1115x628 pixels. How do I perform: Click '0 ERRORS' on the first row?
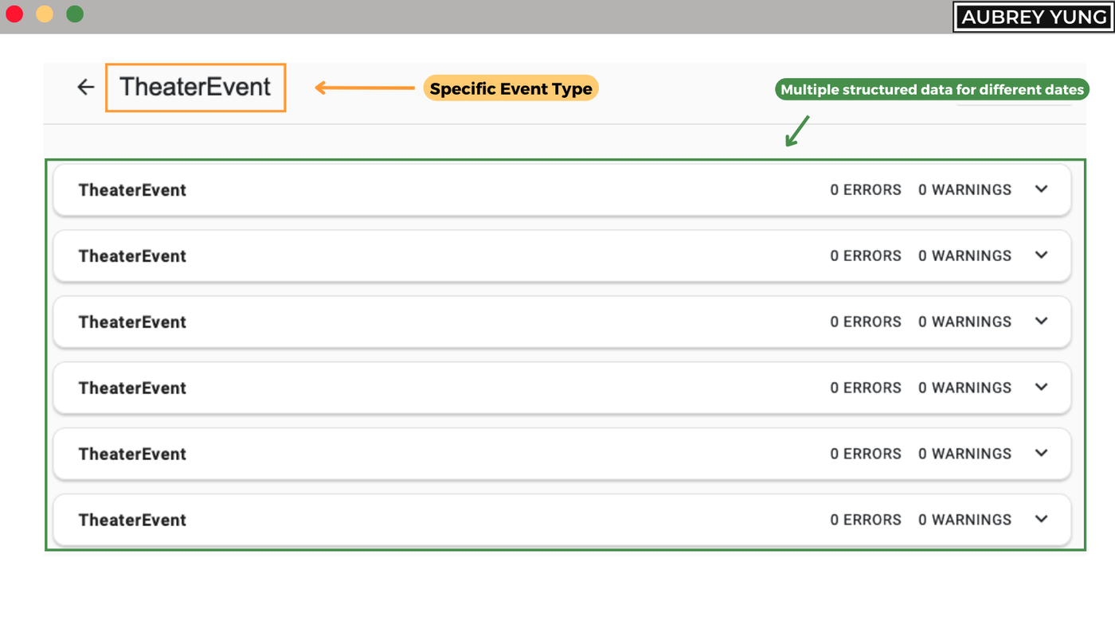pyautogui.click(x=866, y=189)
